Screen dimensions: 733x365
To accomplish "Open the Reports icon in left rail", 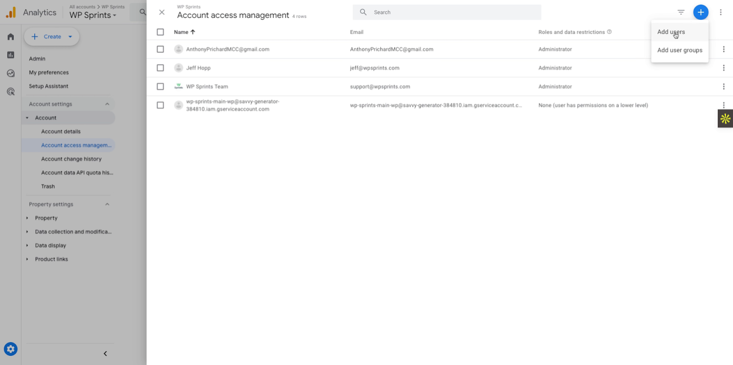I will click(11, 55).
